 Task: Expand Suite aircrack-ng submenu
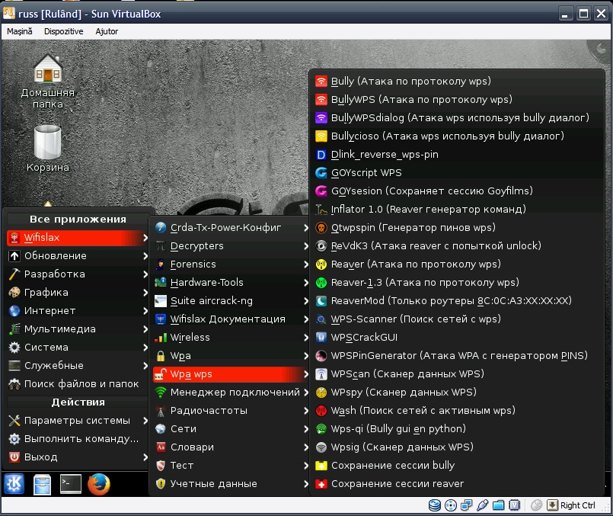click(231, 301)
